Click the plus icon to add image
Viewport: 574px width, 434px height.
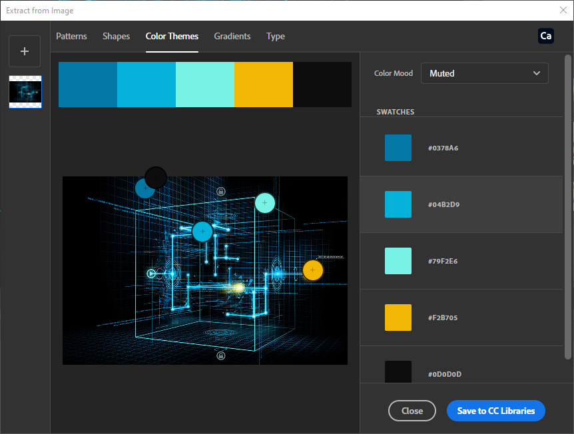(x=25, y=51)
